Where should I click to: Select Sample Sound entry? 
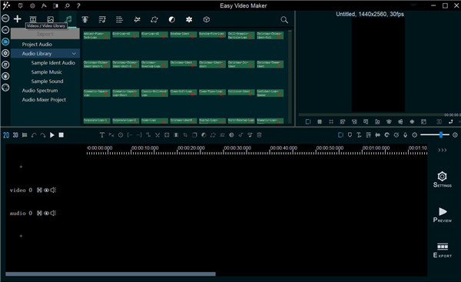(x=47, y=81)
